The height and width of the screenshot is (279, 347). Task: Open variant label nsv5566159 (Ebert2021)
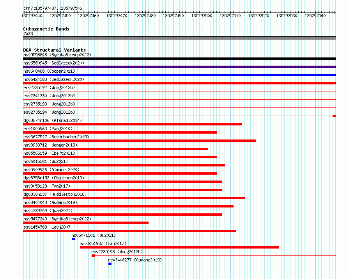coord(49,153)
